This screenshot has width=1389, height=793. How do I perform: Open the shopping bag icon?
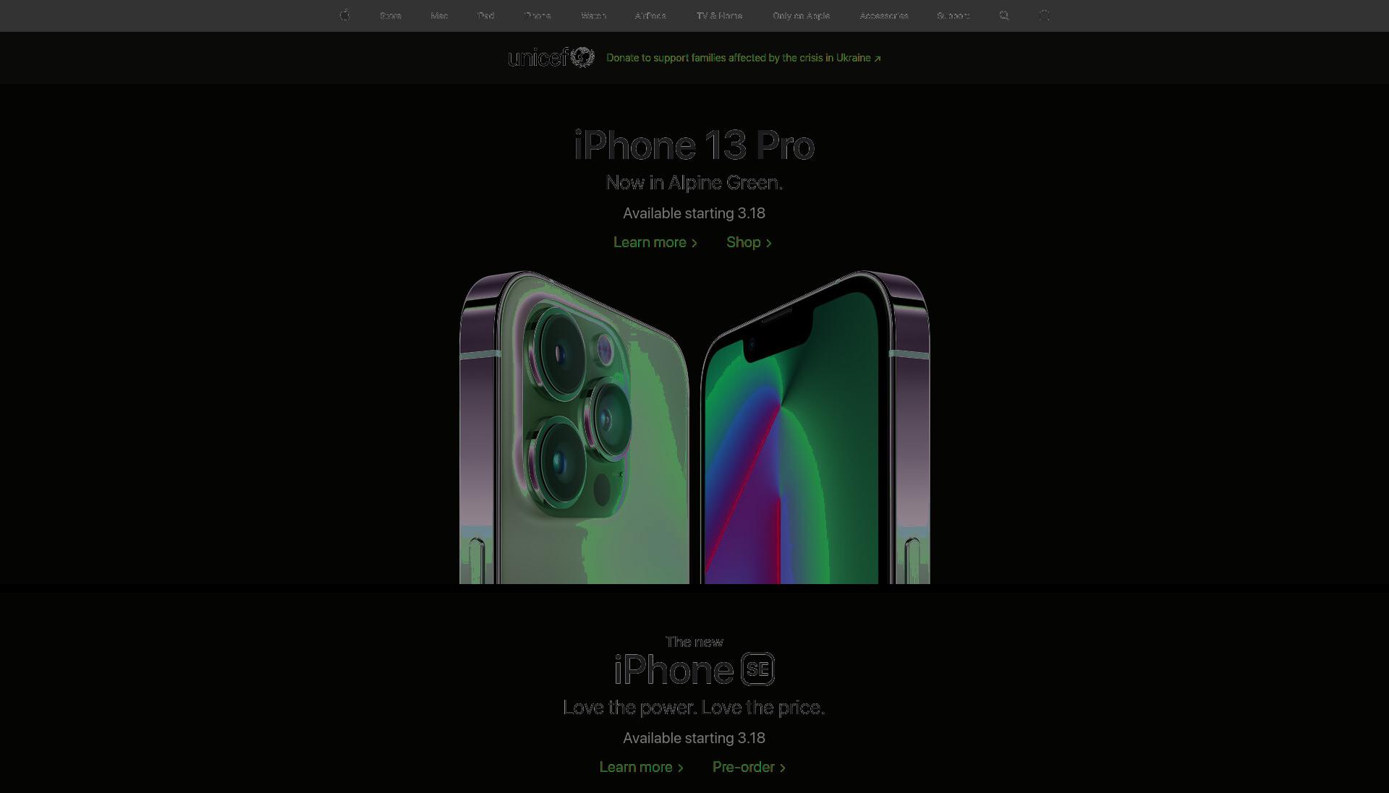(1044, 15)
